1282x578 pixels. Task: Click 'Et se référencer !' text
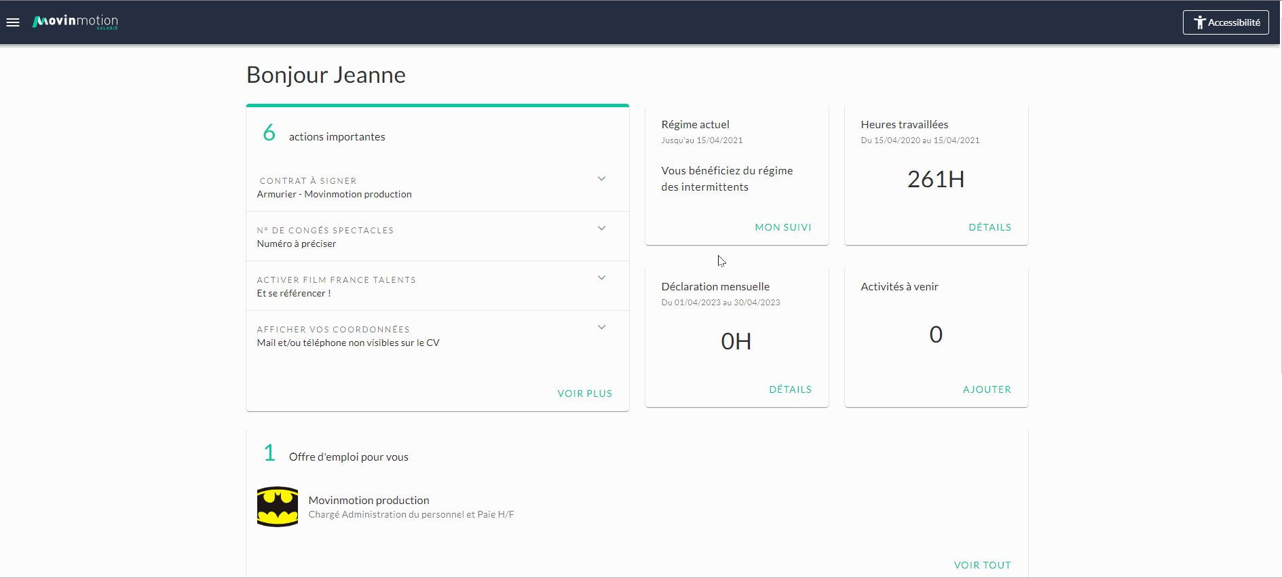coord(294,293)
